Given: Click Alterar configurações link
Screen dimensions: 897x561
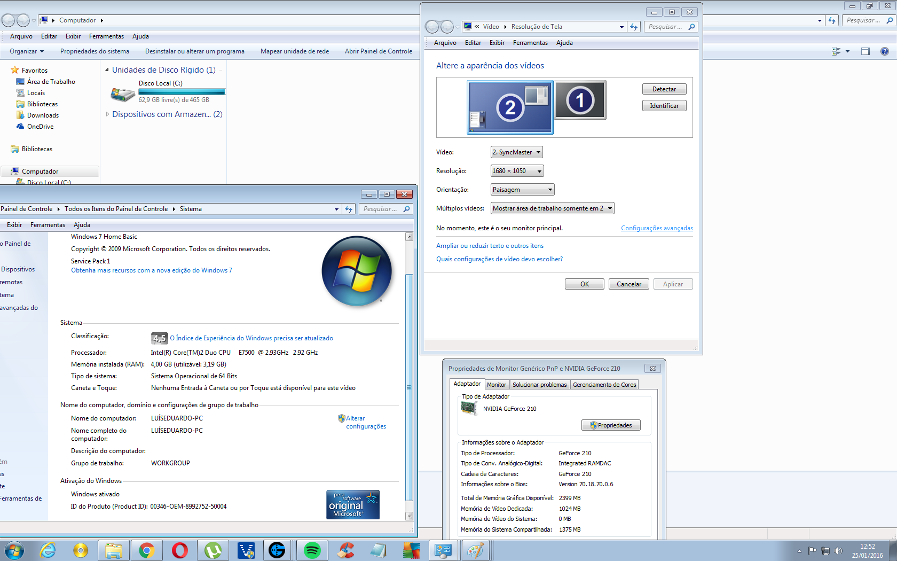Looking at the screenshot, I should tap(366, 422).
